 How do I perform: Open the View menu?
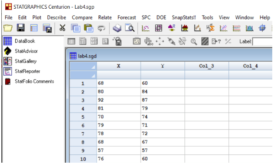224,17
